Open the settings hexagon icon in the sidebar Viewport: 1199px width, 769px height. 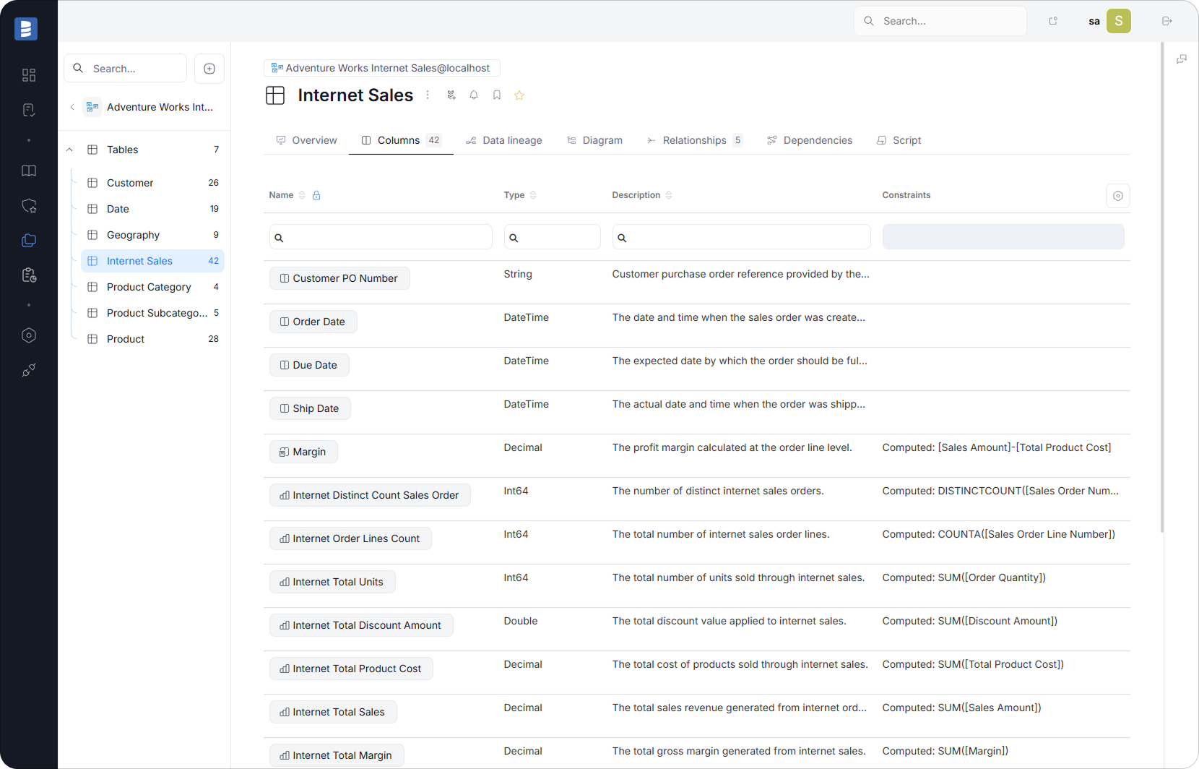coord(29,335)
